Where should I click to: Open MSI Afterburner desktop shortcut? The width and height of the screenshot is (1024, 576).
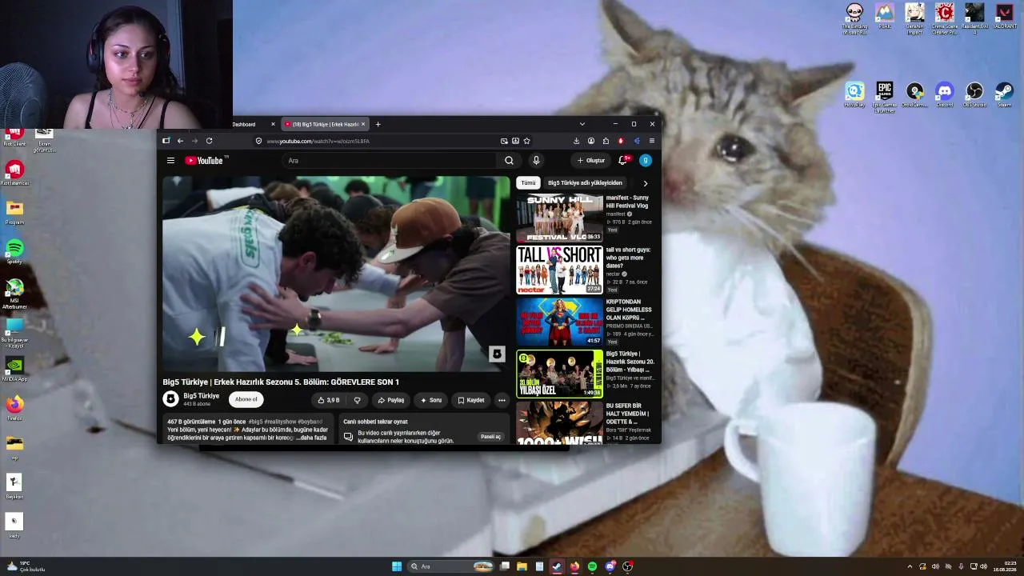click(x=14, y=294)
